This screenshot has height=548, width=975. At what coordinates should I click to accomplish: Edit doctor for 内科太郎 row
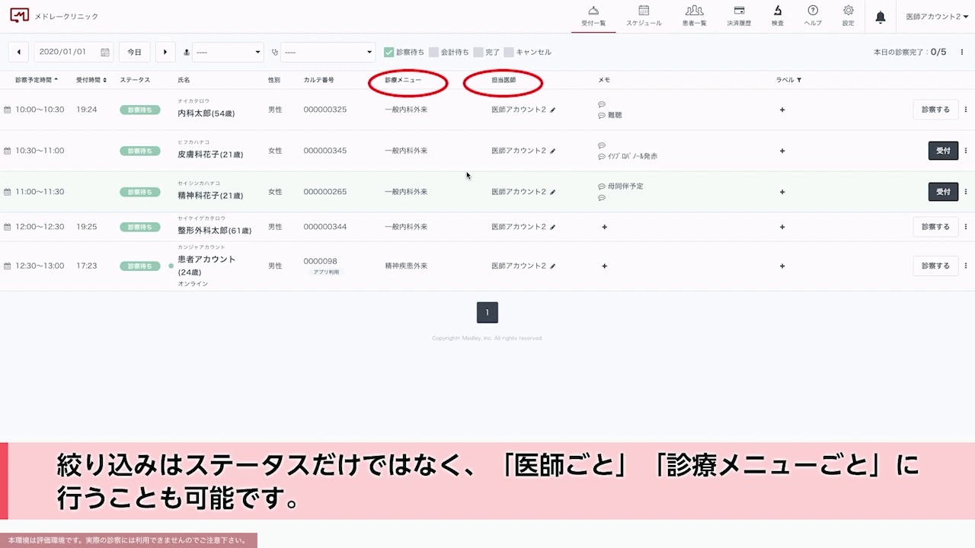(553, 110)
